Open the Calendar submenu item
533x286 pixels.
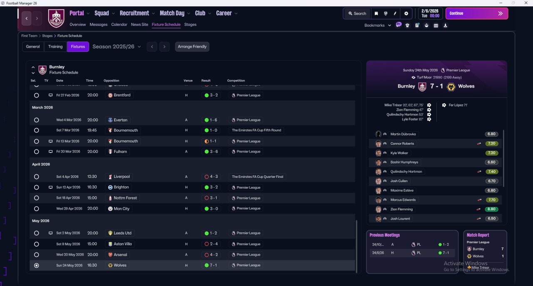(x=119, y=25)
